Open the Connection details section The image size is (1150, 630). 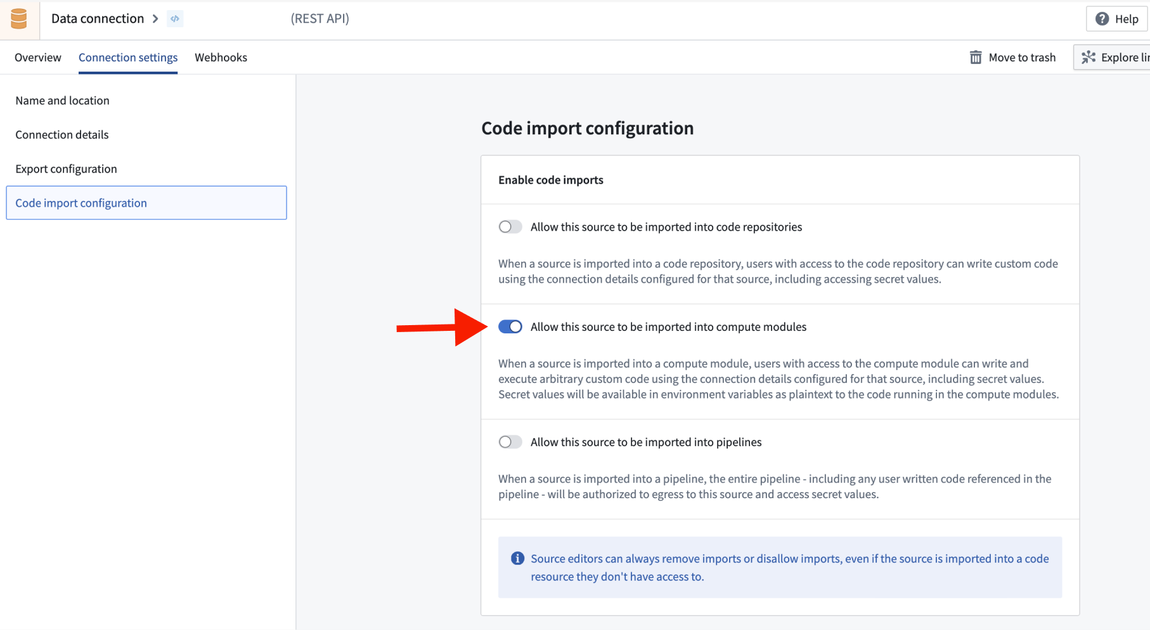(61, 134)
